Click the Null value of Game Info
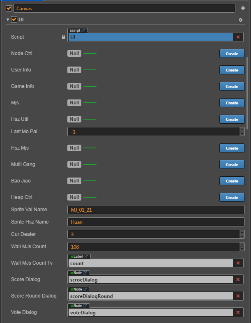Viewport: 251px width, 323px height. (74, 86)
